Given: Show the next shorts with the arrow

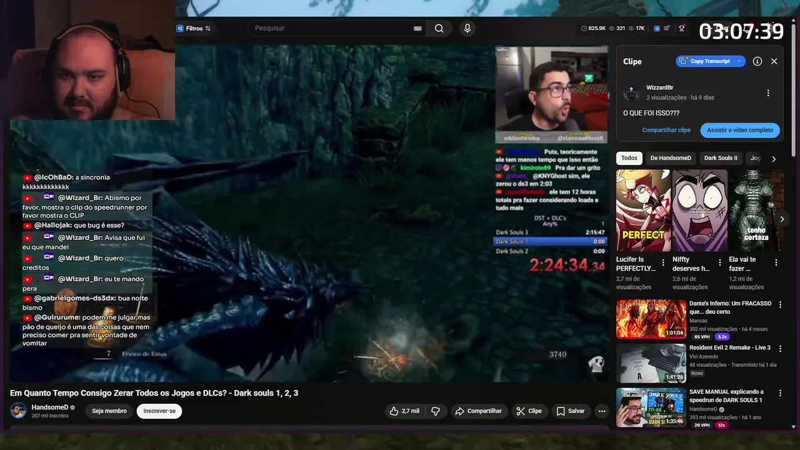Looking at the screenshot, I should [782, 219].
